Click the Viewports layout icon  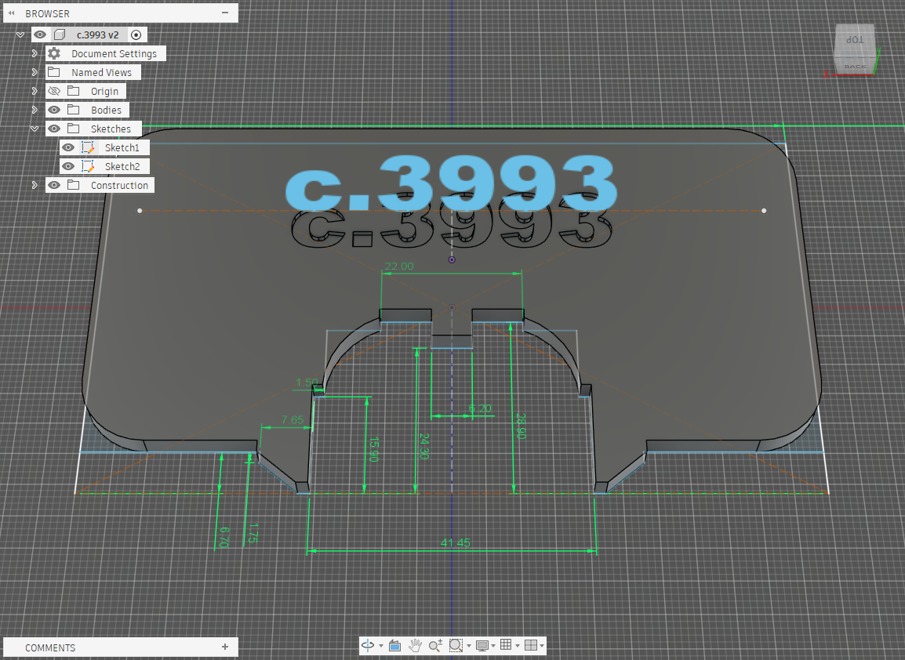pyautogui.click(x=531, y=645)
